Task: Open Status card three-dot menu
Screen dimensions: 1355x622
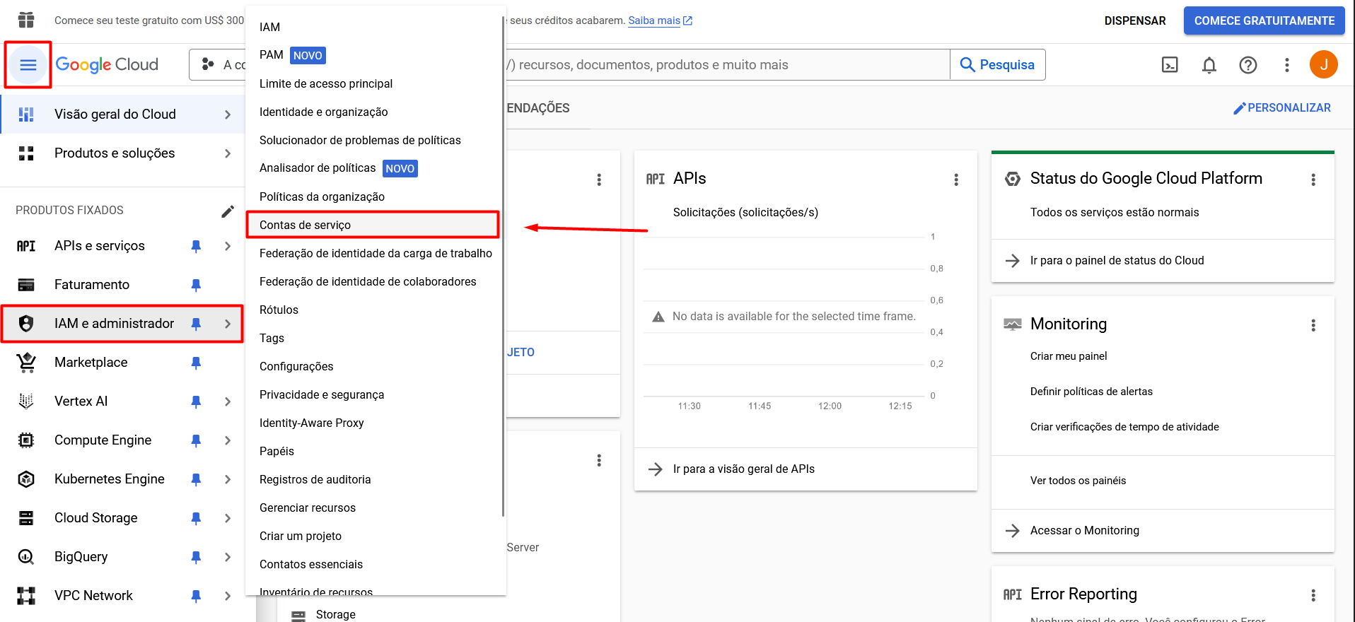Action: (x=1313, y=180)
